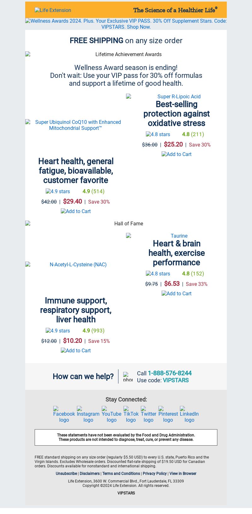The height and width of the screenshot is (514, 252).
Task: Visit the Pinterest logo link
Action: [x=168, y=414]
